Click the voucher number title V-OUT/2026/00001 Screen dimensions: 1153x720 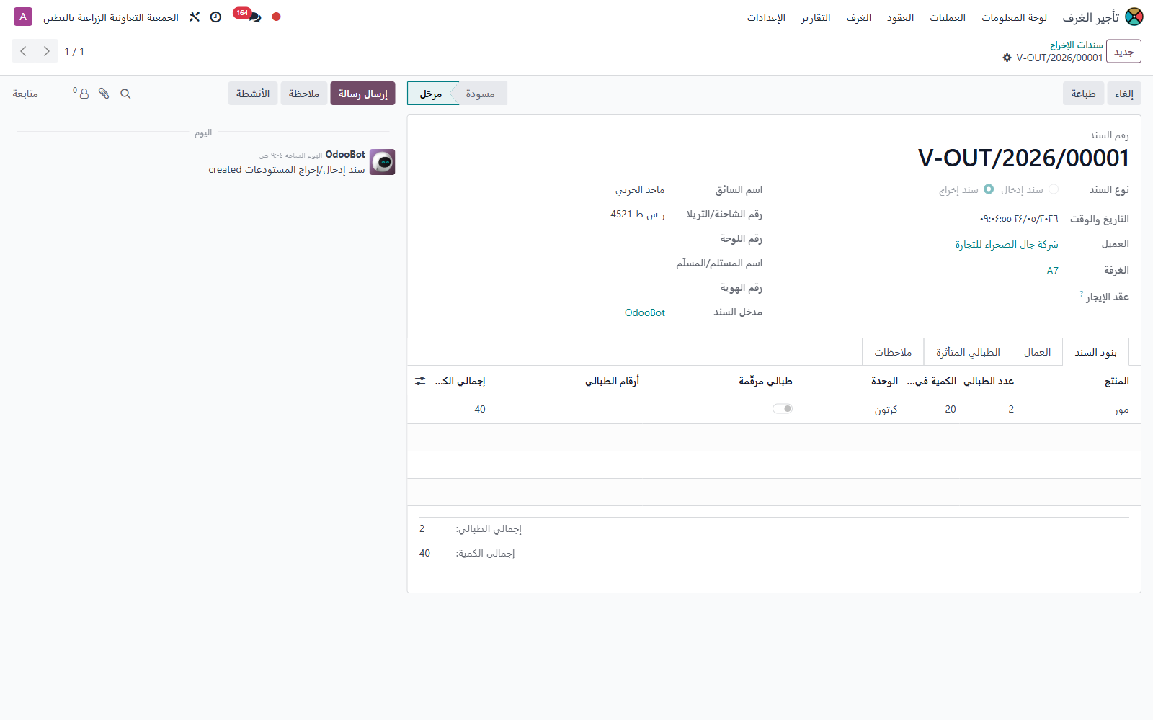(x=1023, y=158)
